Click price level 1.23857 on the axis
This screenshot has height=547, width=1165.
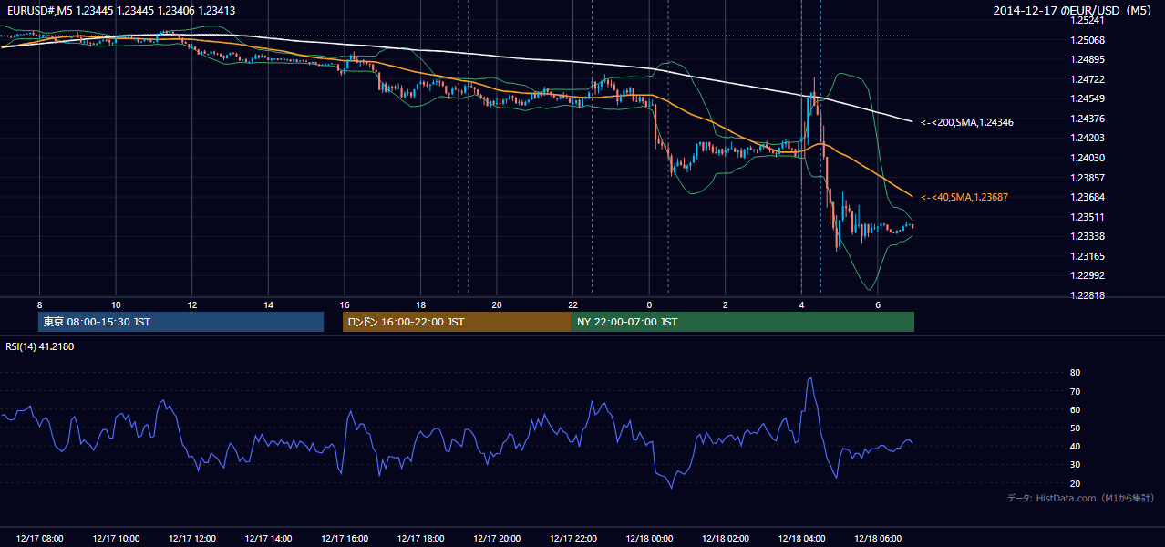point(1088,178)
